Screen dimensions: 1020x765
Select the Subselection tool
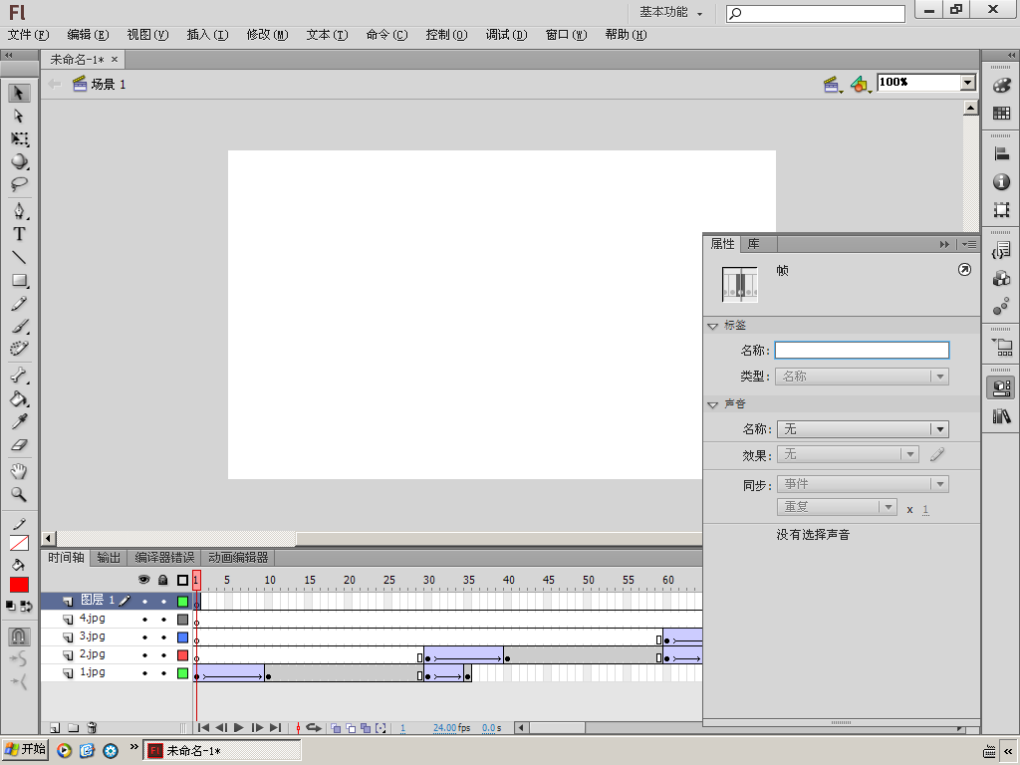click(19, 116)
